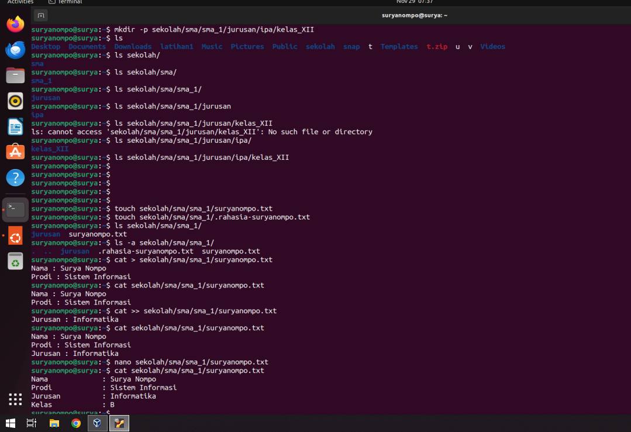Click the 'No such file or directory' error
Image resolution: width=631 pixels, height=432 pixels.
[202, 132]
